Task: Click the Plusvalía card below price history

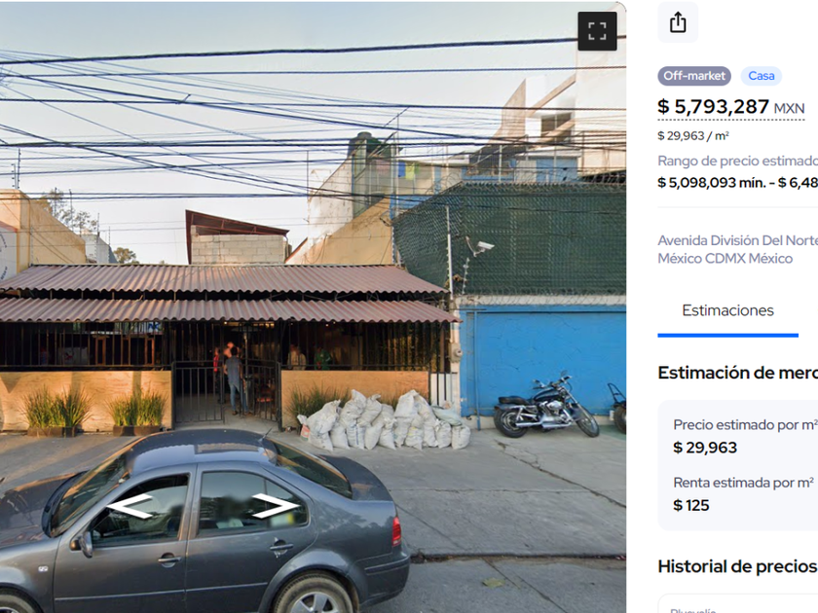Action: coord(738,603)
